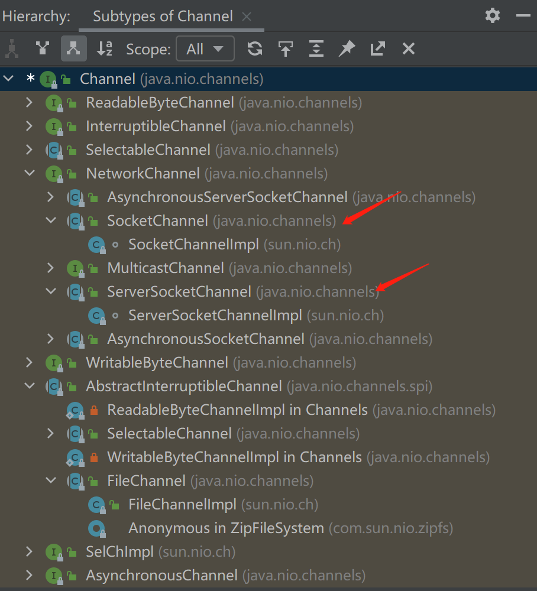Select the Subtypes of Channel tab
537x591 pixels.
tap(163, 17)
